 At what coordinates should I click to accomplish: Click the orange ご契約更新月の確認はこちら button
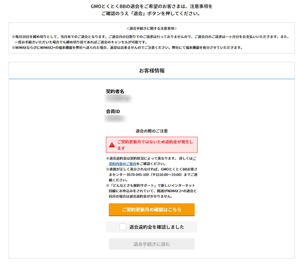(152, 210)
